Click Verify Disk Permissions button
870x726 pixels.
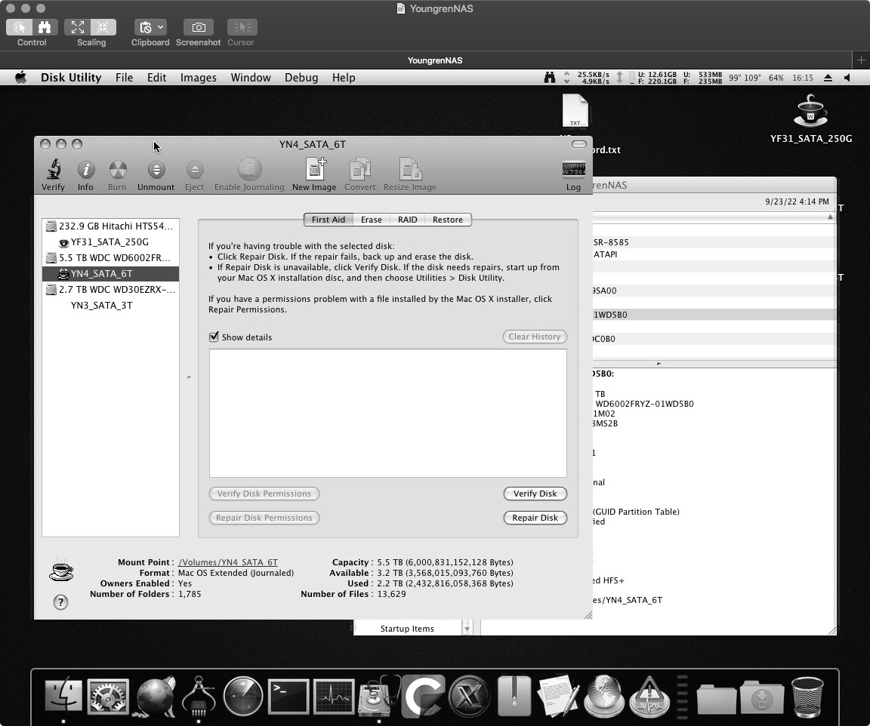264,494
